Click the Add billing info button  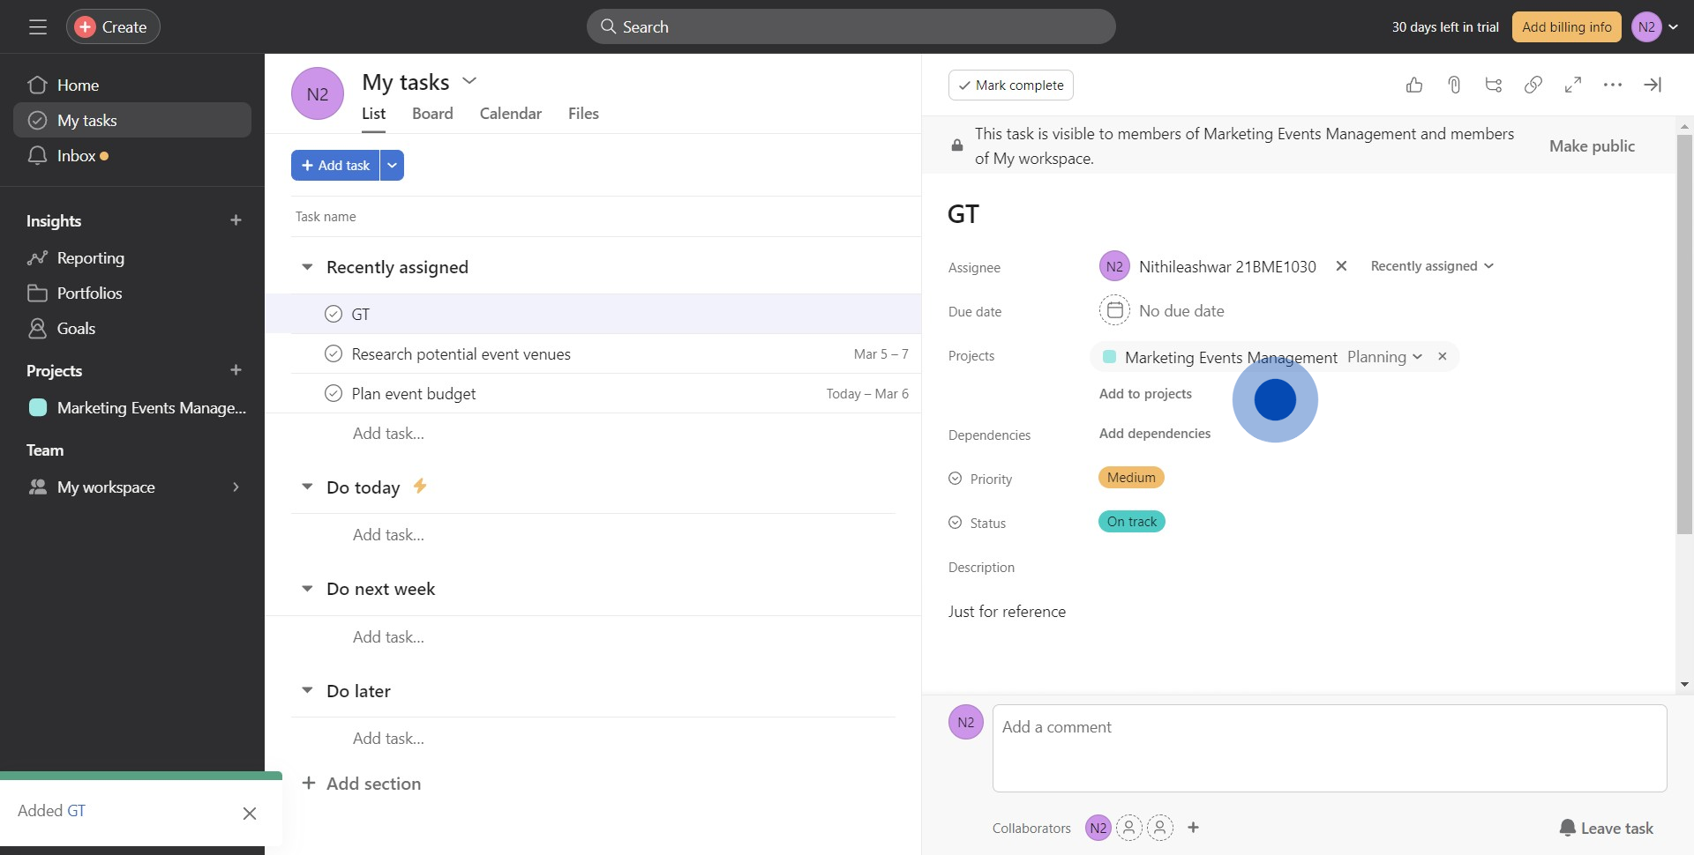(x=1566, y=27)
